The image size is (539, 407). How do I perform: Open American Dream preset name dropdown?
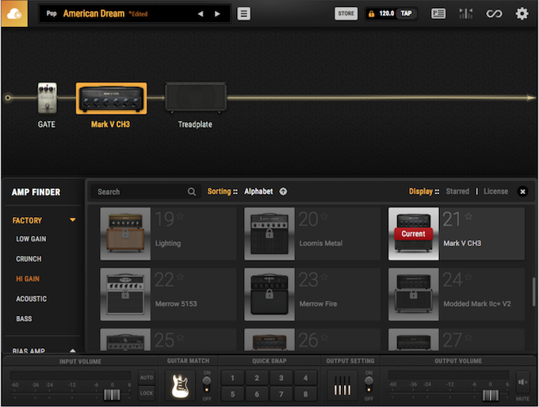(x=94, y=13)
